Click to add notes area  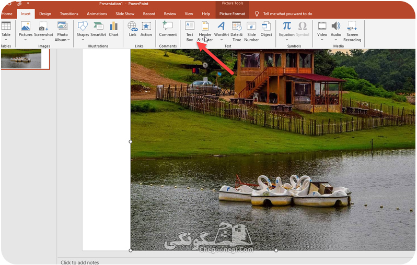click(80, 262)
